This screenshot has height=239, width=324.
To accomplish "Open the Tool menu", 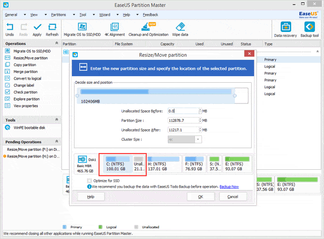I will (83, 15).
